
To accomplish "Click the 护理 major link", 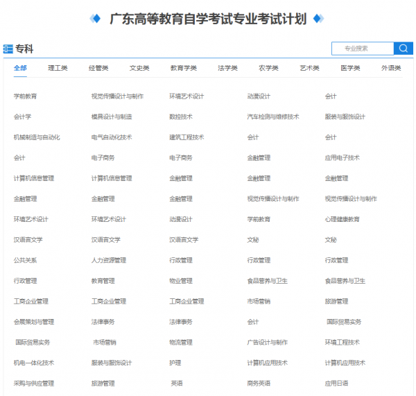I will pyautogui.click(x=175, y=363).
